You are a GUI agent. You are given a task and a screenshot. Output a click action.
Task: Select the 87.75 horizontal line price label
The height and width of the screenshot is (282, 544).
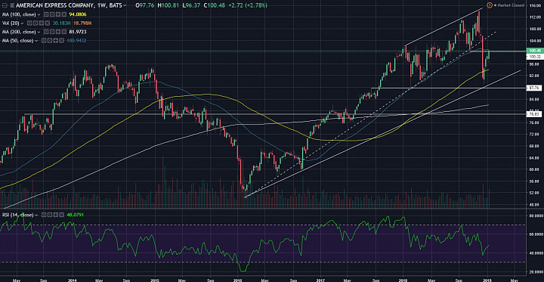tap(534, 88)
